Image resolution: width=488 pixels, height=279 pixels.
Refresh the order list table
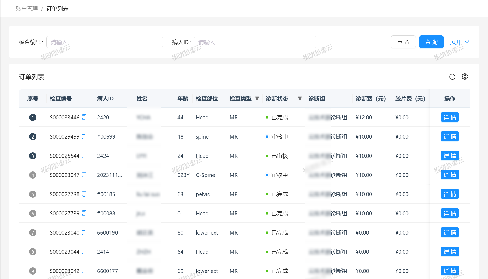[452, 77]
